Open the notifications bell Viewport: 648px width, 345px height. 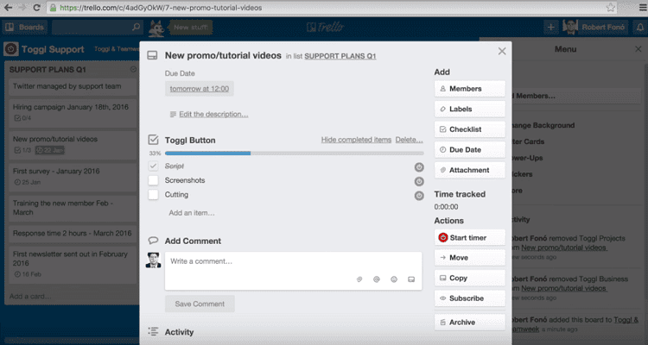(x=639, y=28)
